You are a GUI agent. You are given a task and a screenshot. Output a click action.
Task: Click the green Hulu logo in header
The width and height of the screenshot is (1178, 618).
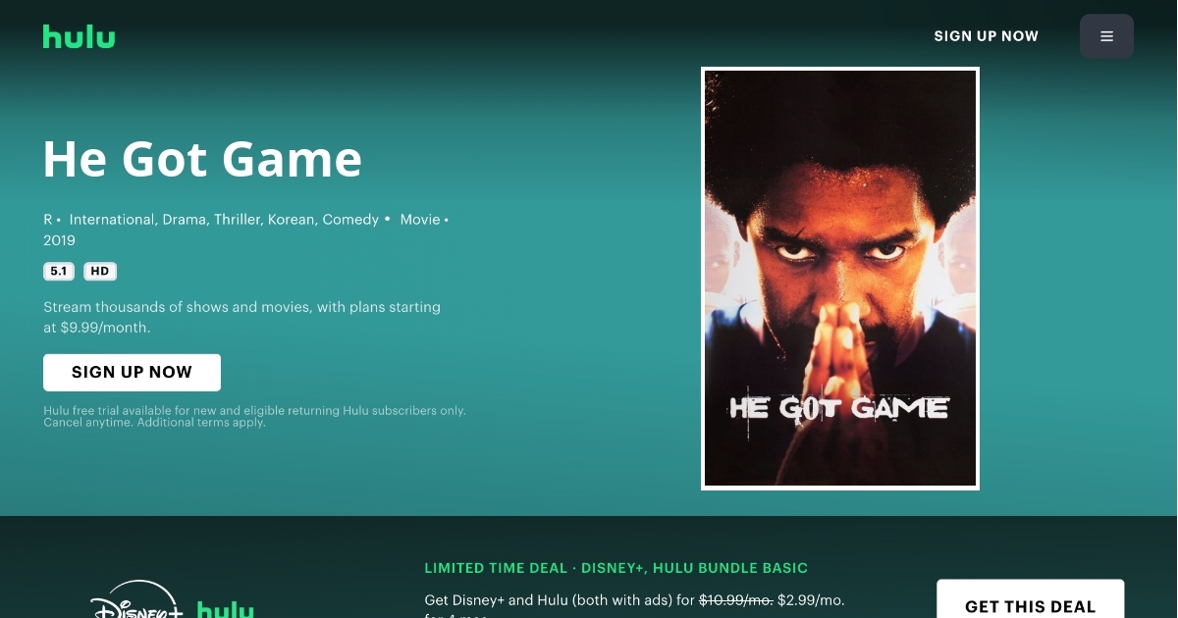pyautogui.click(x=79, y=36)
